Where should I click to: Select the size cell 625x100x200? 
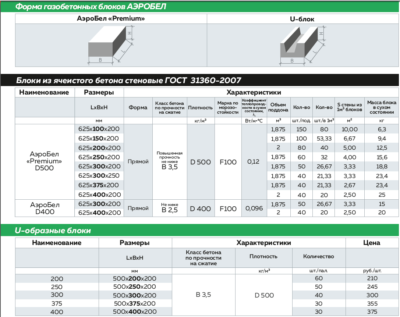(x=99, y=129)
